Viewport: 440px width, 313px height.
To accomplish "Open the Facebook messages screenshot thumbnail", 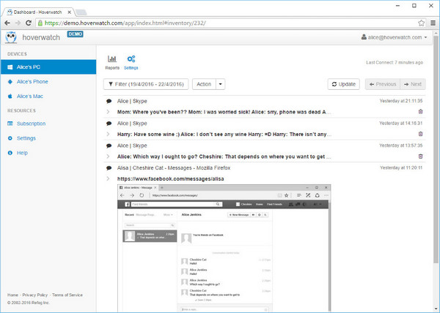I will tap(224, 248).
